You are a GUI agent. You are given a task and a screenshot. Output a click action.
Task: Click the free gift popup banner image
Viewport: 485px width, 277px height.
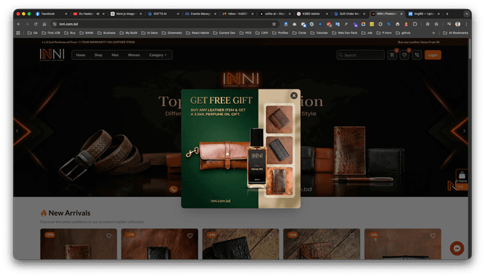[x=241, y=148]
